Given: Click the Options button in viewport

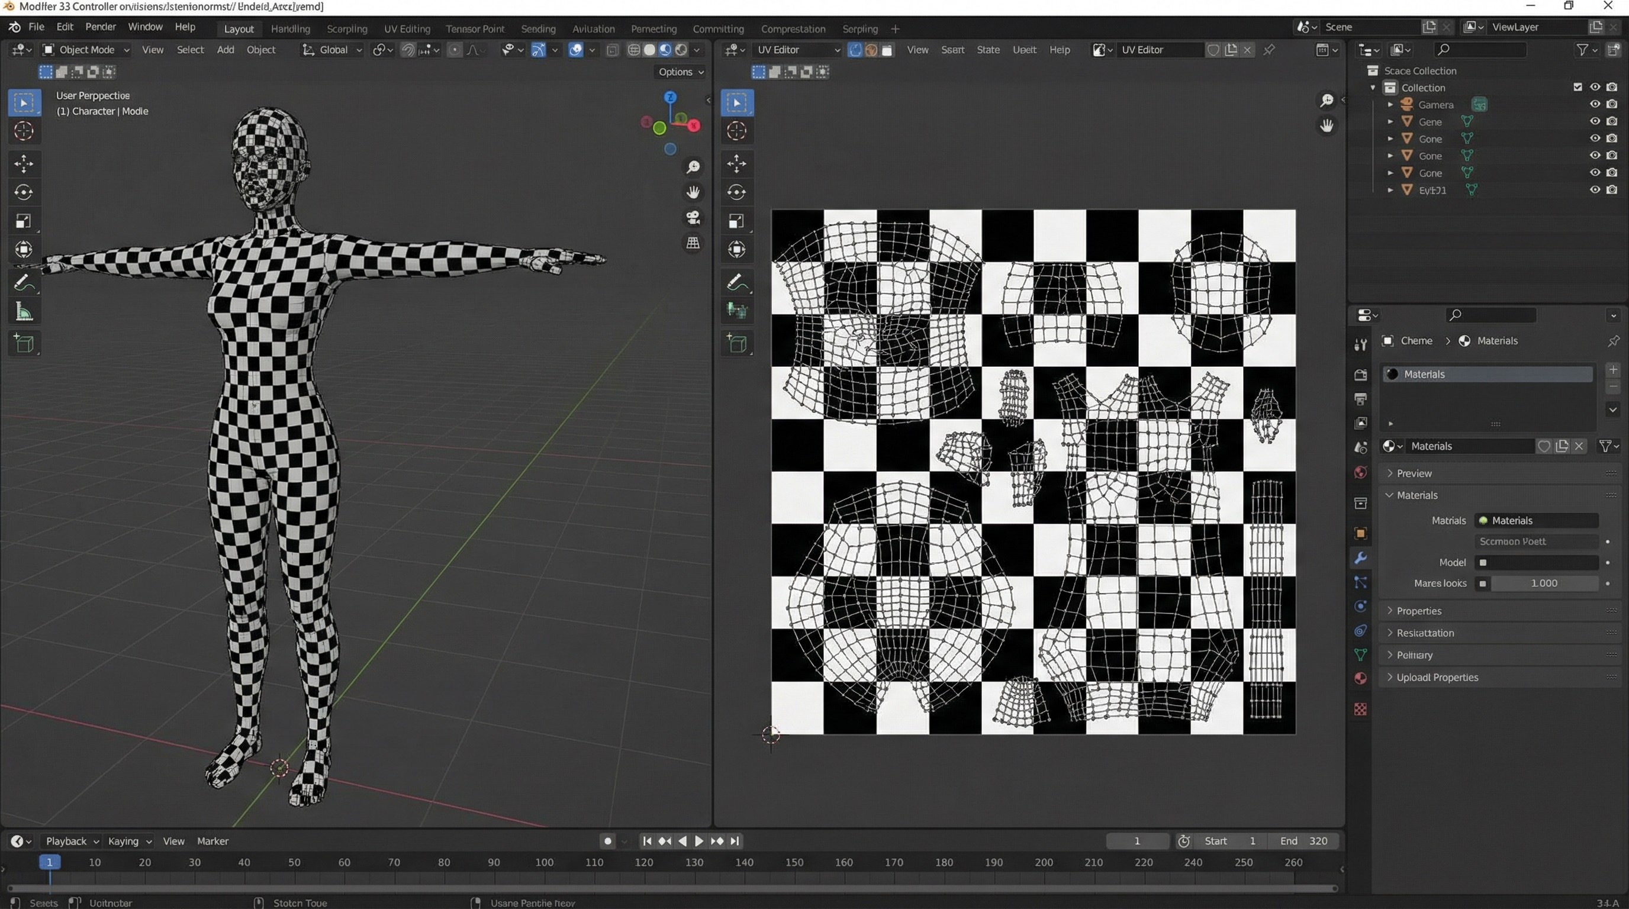Looking at the screenshot, I should (x=681, y=72).
